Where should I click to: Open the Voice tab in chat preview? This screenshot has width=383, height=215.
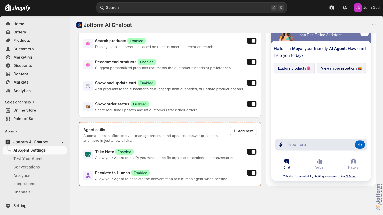tap(319, 164)
